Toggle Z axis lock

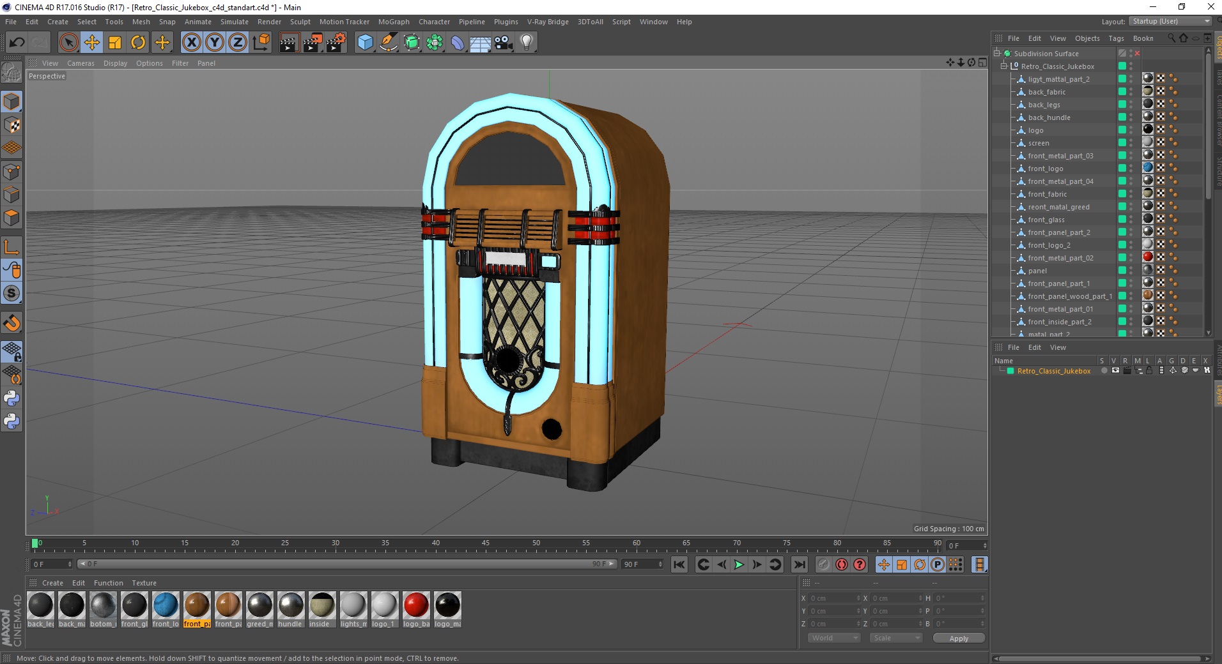point(237,43)
